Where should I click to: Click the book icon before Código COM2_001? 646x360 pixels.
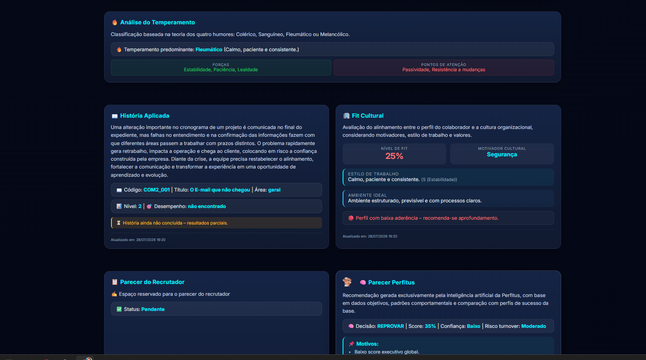(x=119, y=190)
